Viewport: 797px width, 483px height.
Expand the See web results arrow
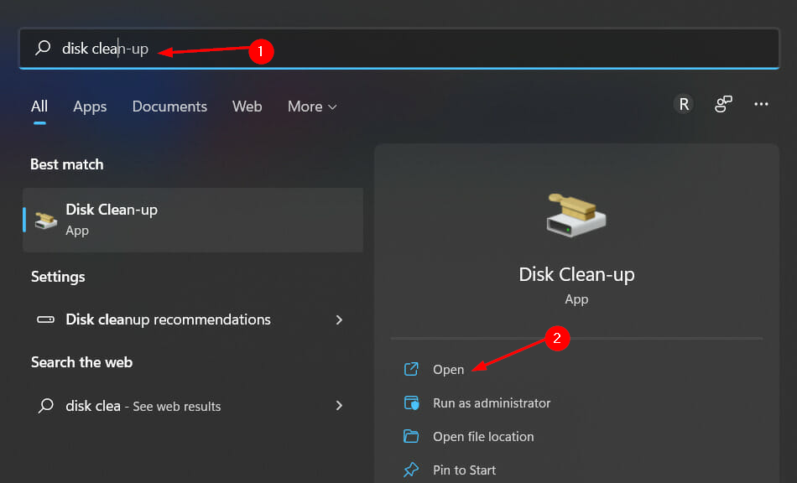click(339, 406)
